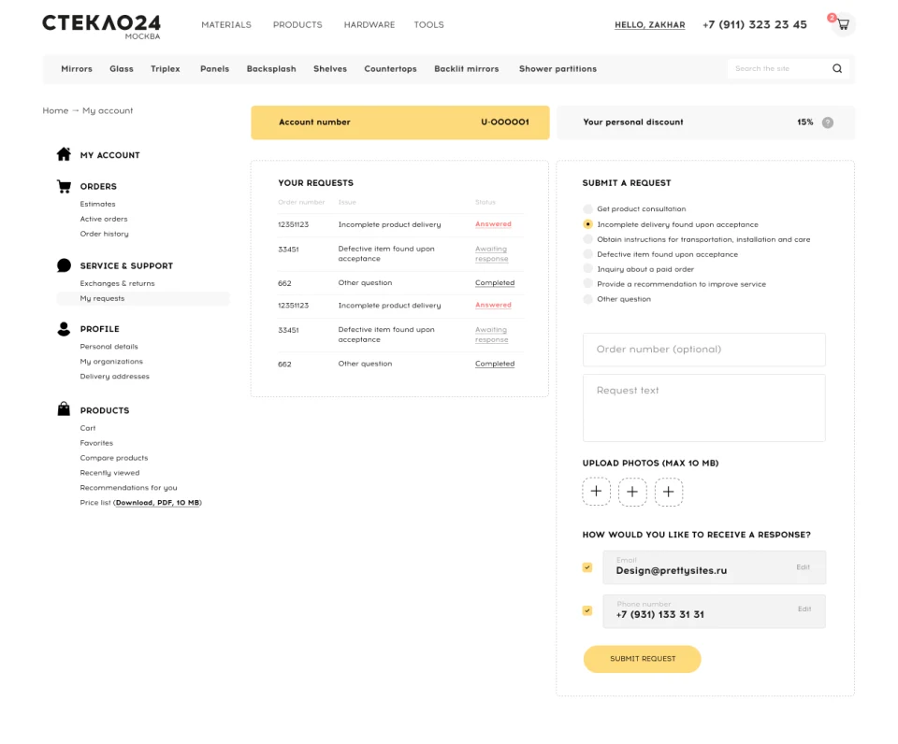Select 'My requests' in the sidebar
Viewport: 898px width, 744px height.
click(143, 298)
